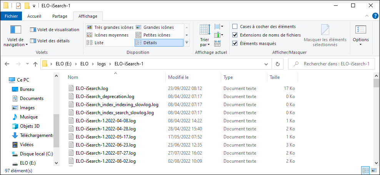Open Documents in navigation pane

[x=28, y=98]
